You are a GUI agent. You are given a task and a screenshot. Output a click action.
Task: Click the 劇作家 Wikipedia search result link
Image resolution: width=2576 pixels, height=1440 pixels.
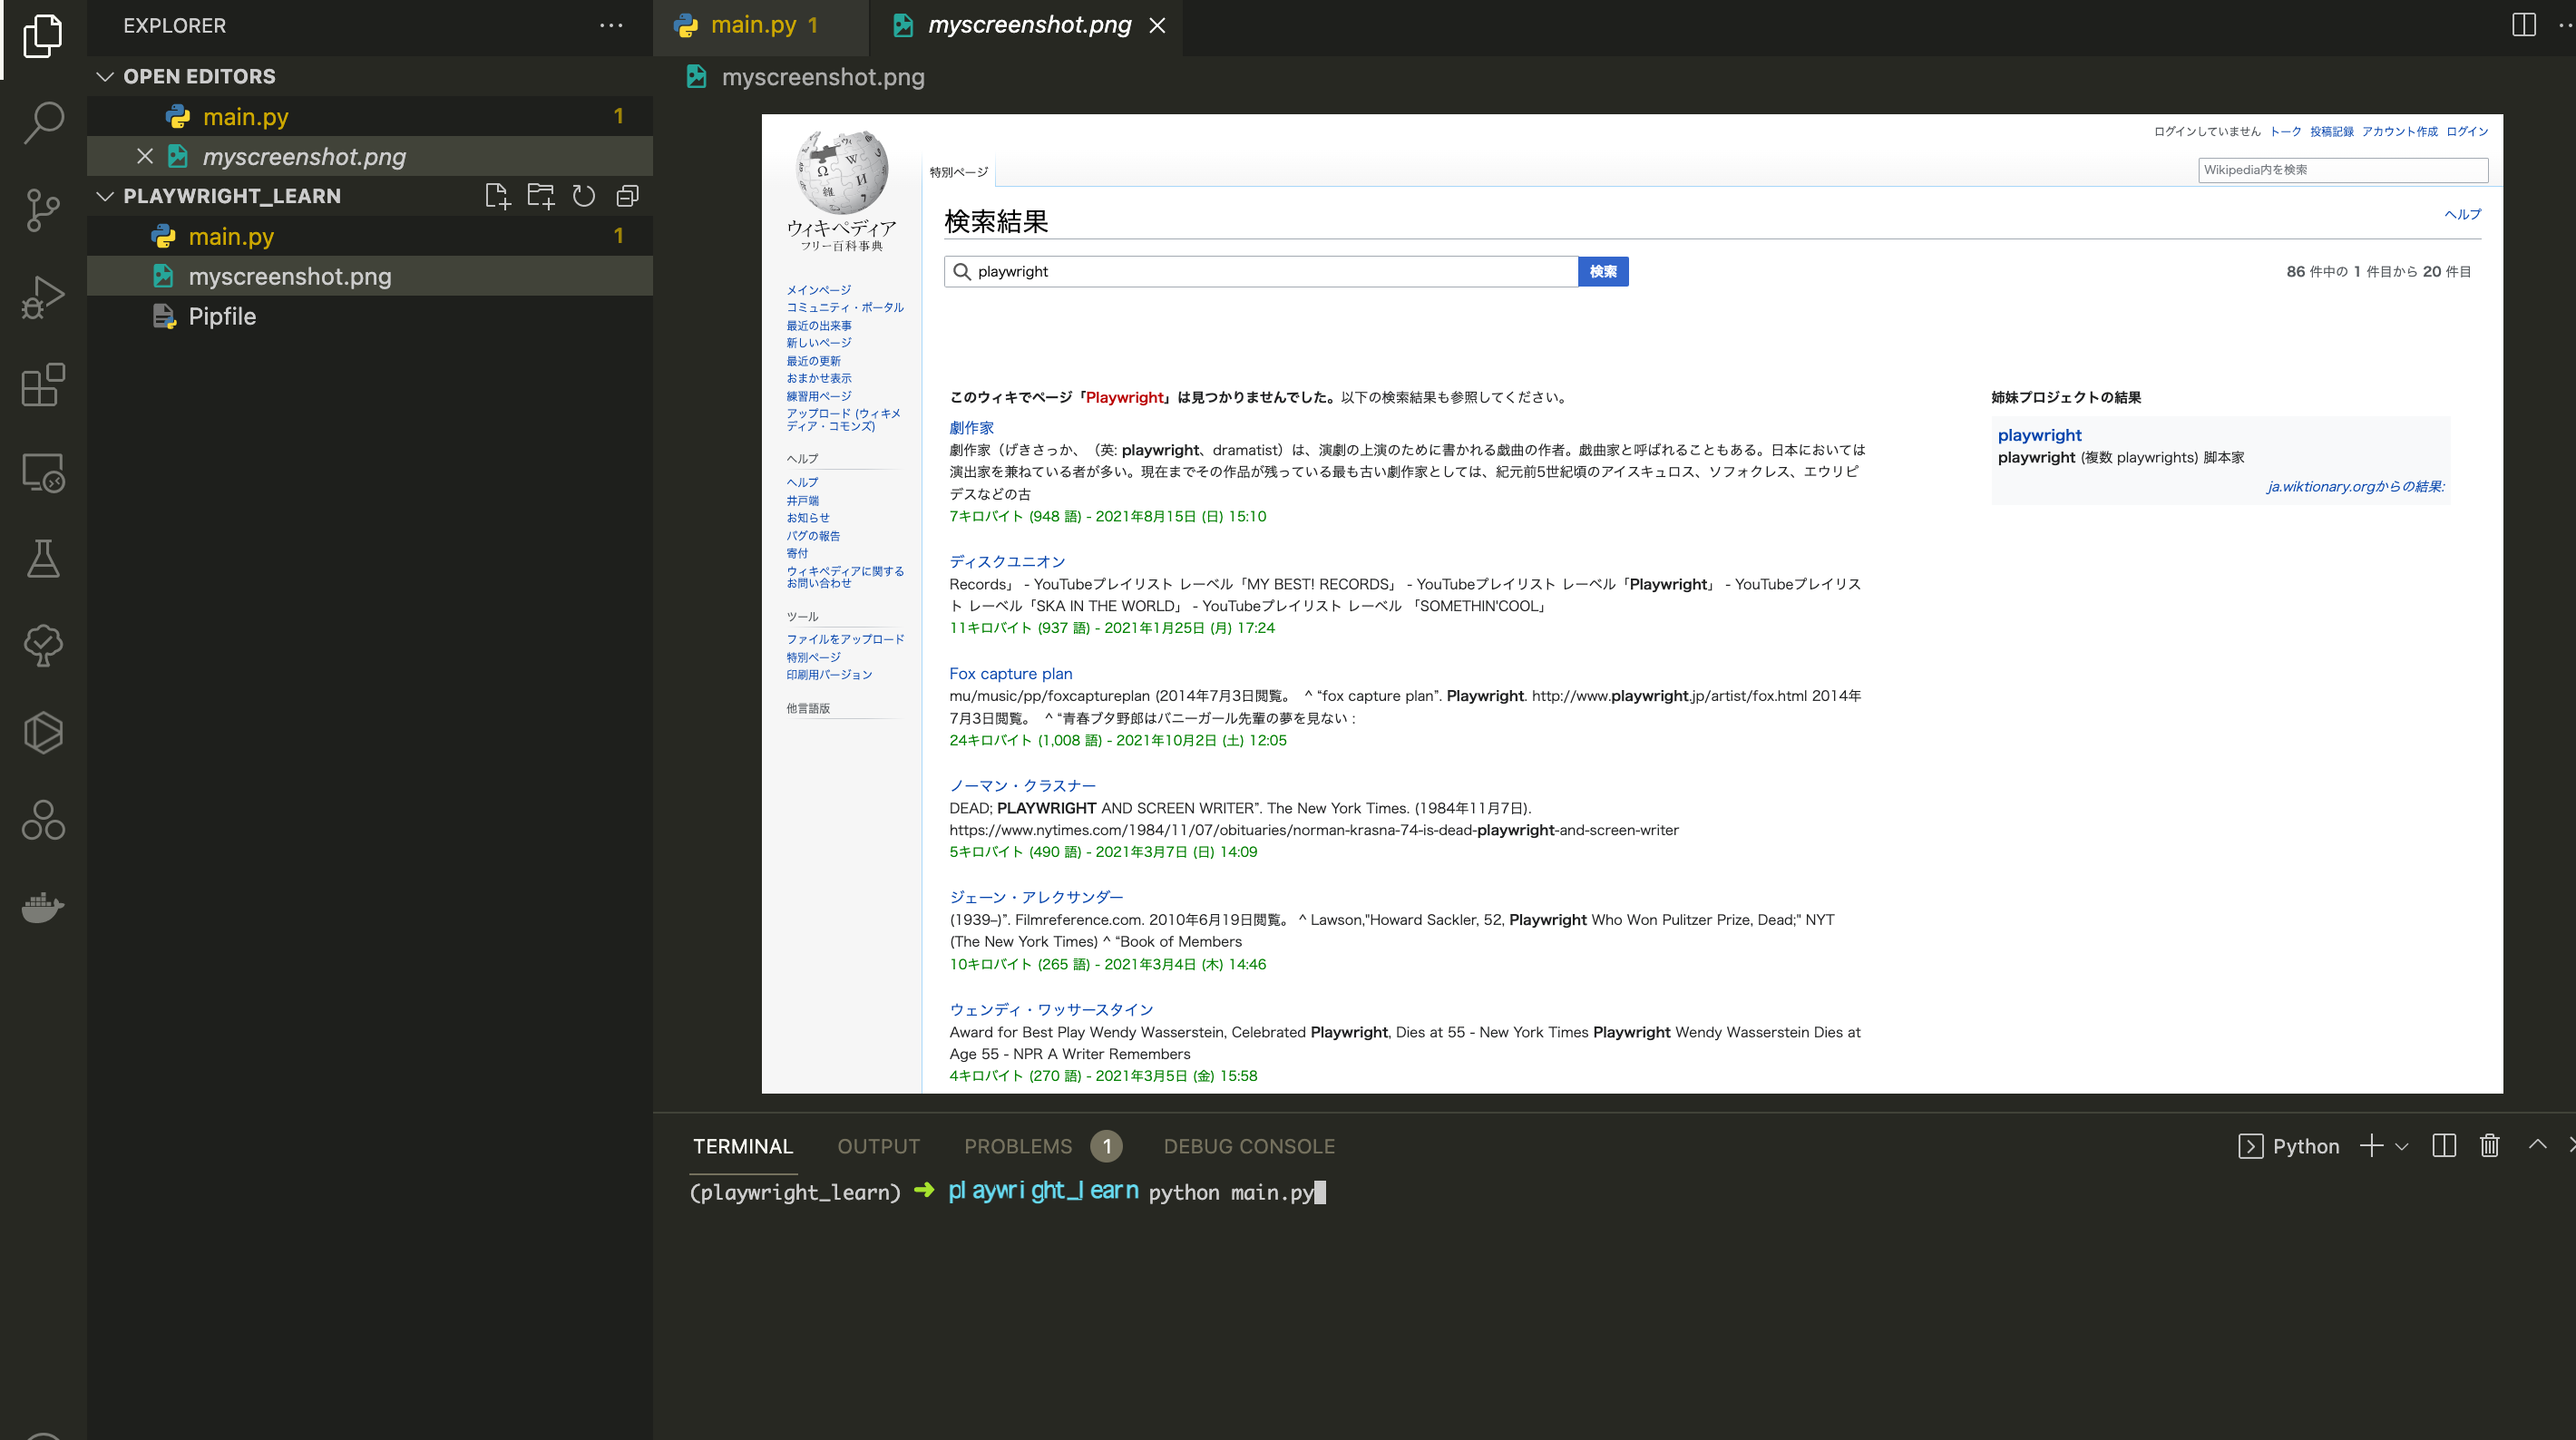[x=971, y=426]
